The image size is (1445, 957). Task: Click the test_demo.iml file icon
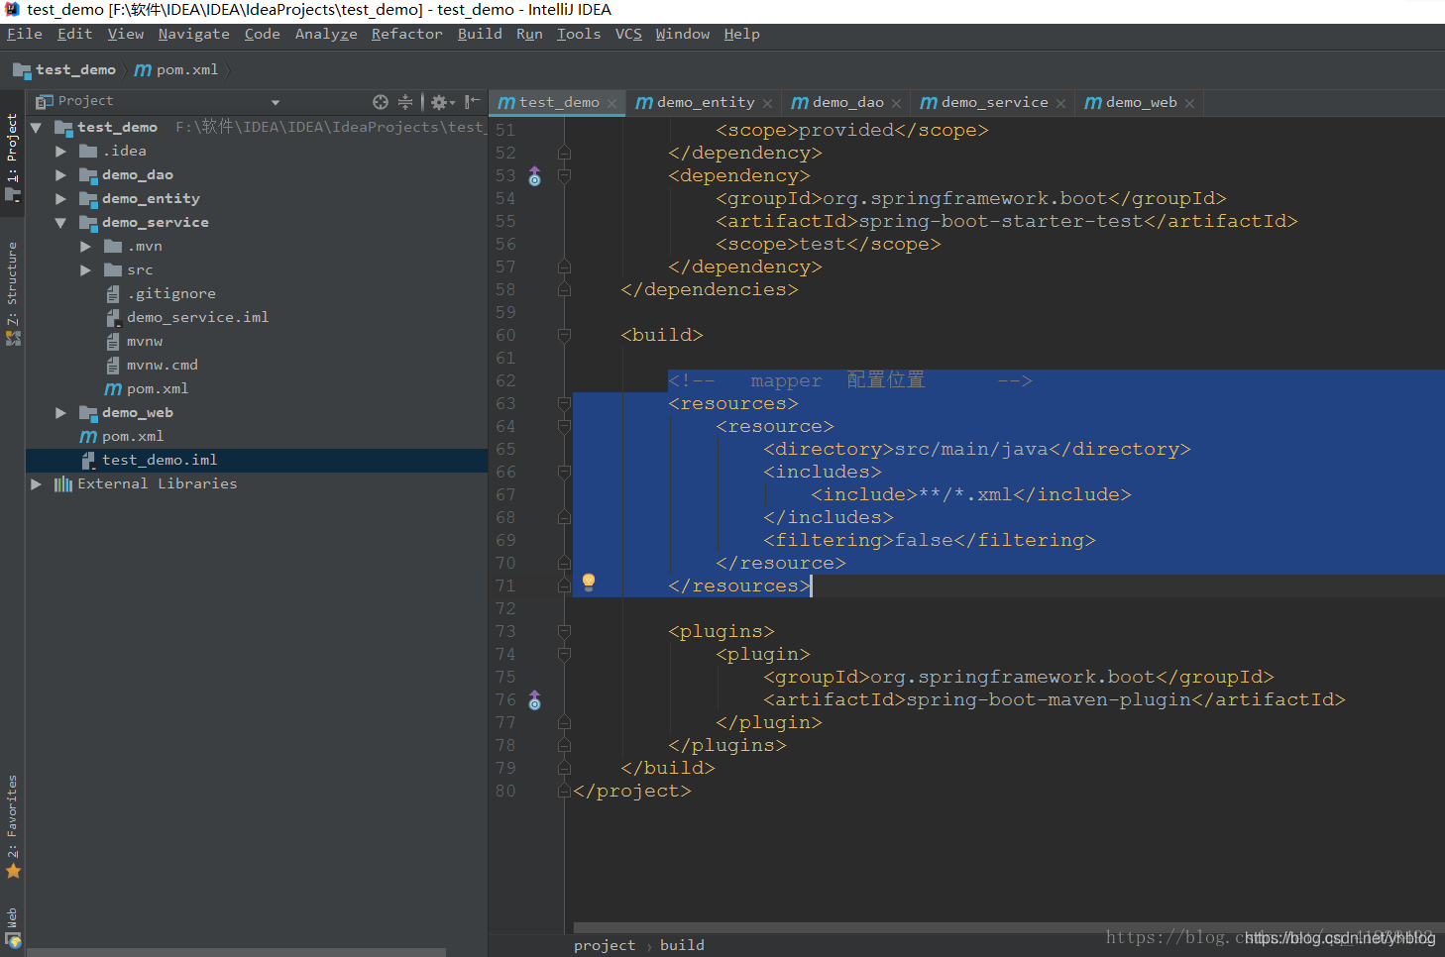[x=88, y=461]
